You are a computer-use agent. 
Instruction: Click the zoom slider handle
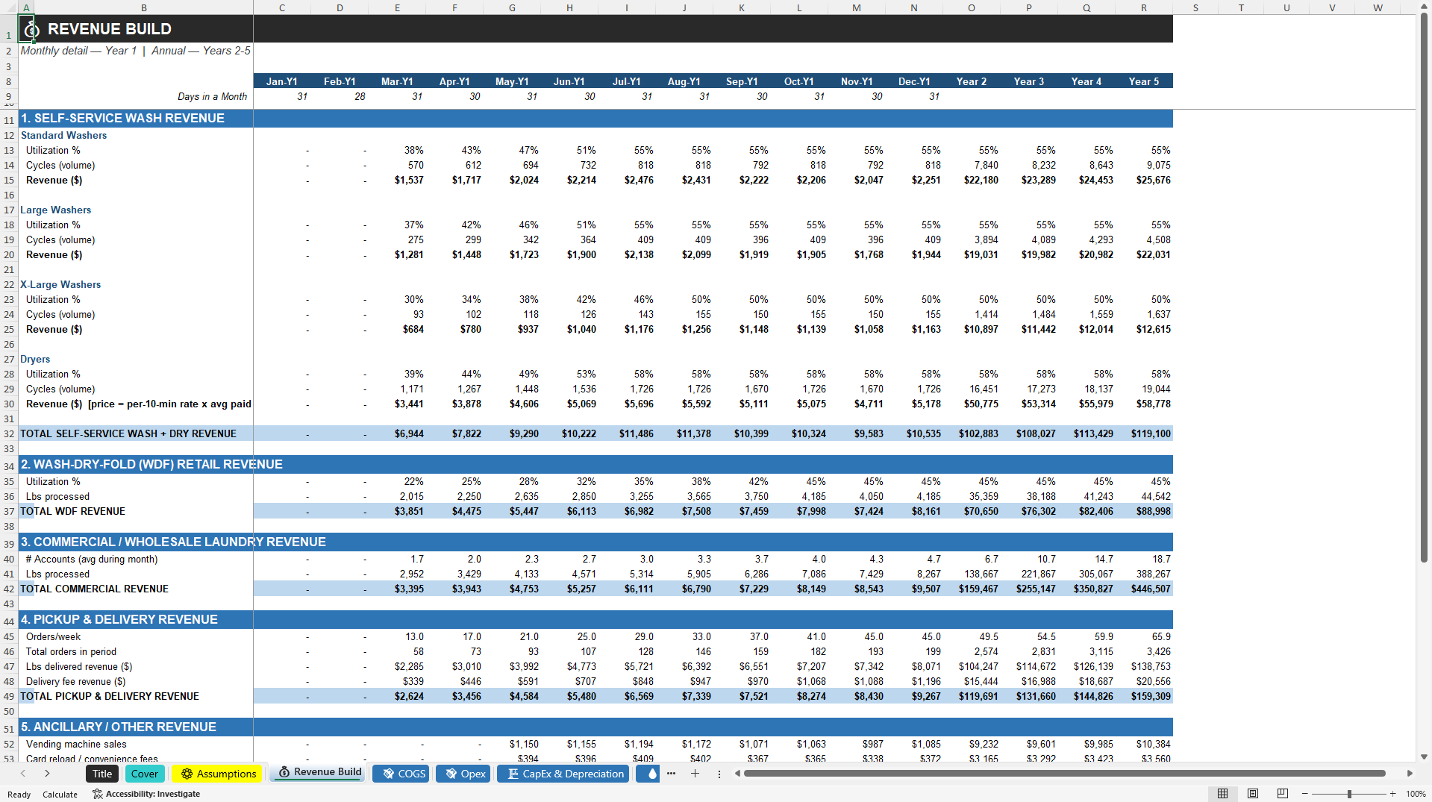(1349, 794)
